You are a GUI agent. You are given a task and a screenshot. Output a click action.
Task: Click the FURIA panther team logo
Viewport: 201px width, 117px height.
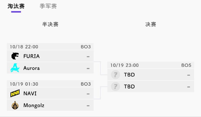pos(15,56)
